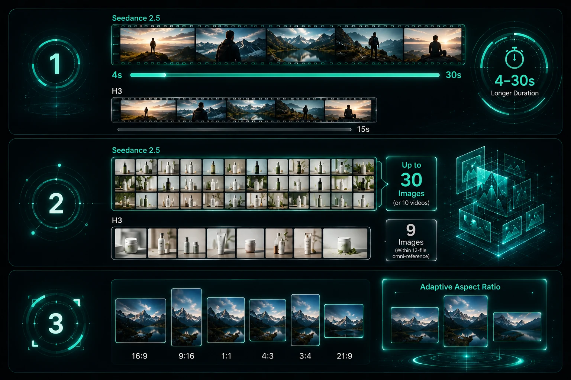Click the "H3" label above the short film strip
571x380 pixels.
coord(117,91)
